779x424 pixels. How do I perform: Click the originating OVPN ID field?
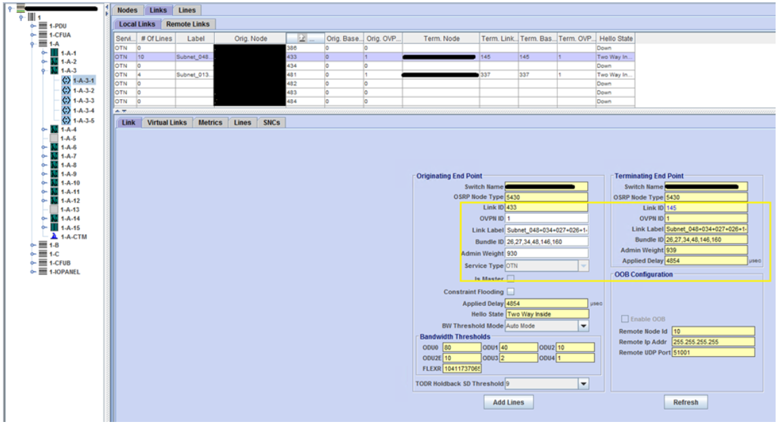(x=546, y=218)
